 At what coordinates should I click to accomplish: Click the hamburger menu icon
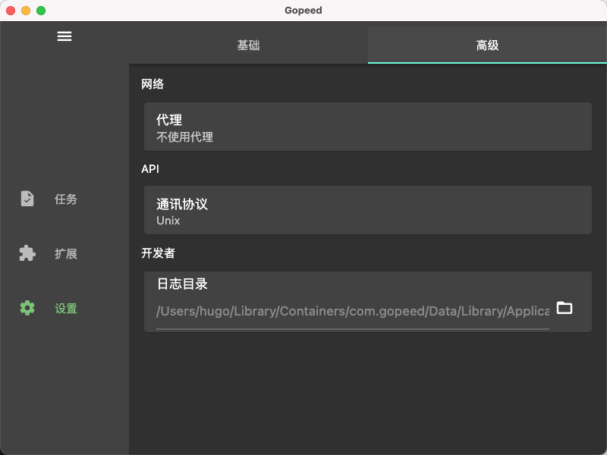click(64, 36)
